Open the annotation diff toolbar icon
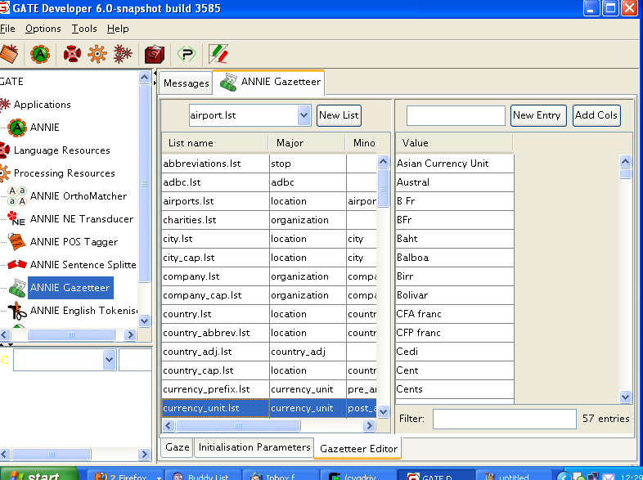 218,54
